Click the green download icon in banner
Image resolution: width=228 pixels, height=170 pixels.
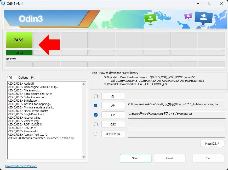(150, 19)
